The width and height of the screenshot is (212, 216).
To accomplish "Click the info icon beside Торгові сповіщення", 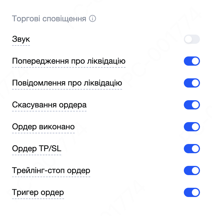I will pos(92,19).
